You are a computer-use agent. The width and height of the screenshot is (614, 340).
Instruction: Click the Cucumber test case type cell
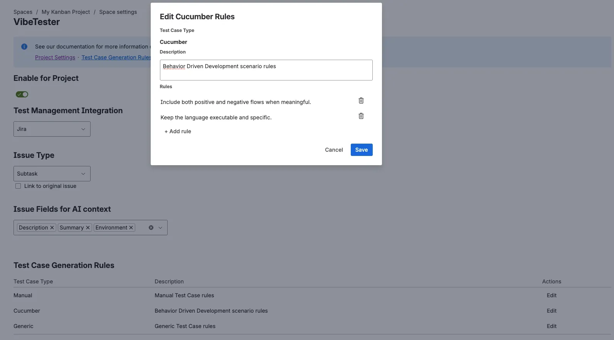tap(27, 311)
